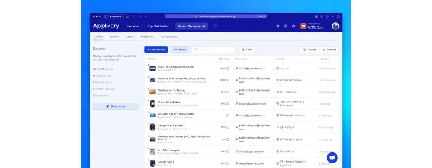432x168 pixels.
Task: Open the notifications bell icon
Action: 294,26
